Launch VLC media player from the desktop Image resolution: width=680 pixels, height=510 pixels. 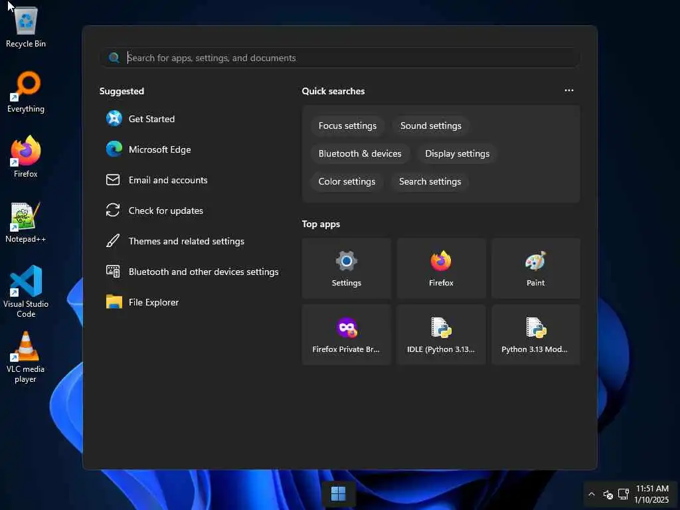(x=26, y=357)
